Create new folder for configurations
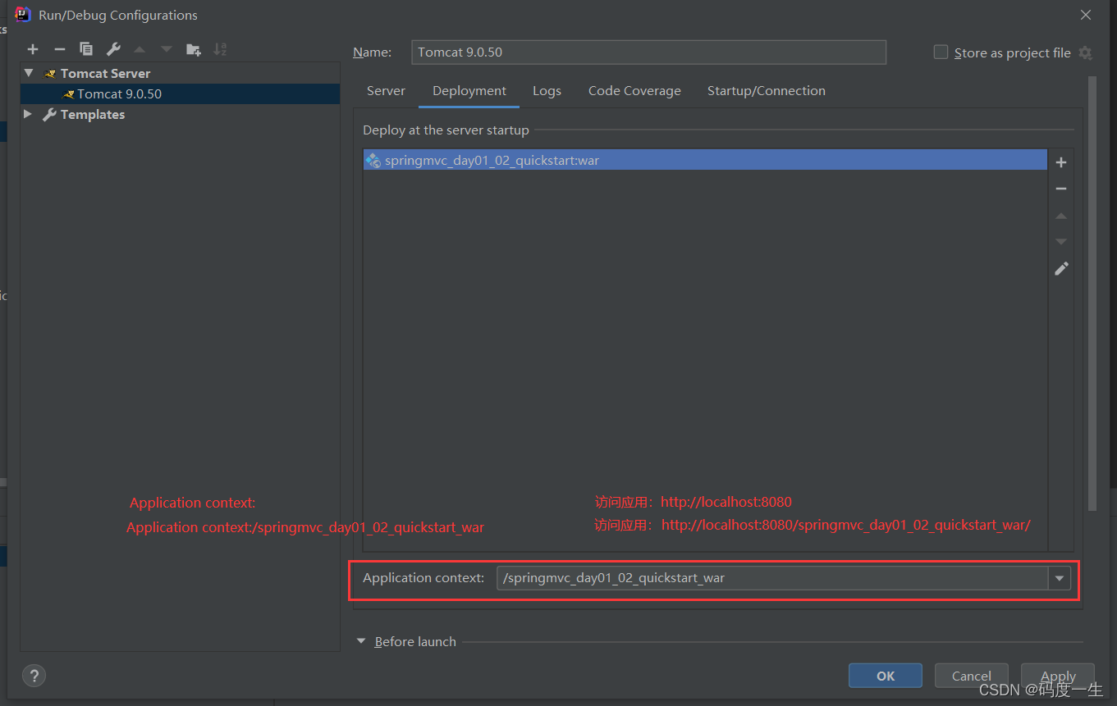This screenshot has height=706, width=1117. point(194,49)
